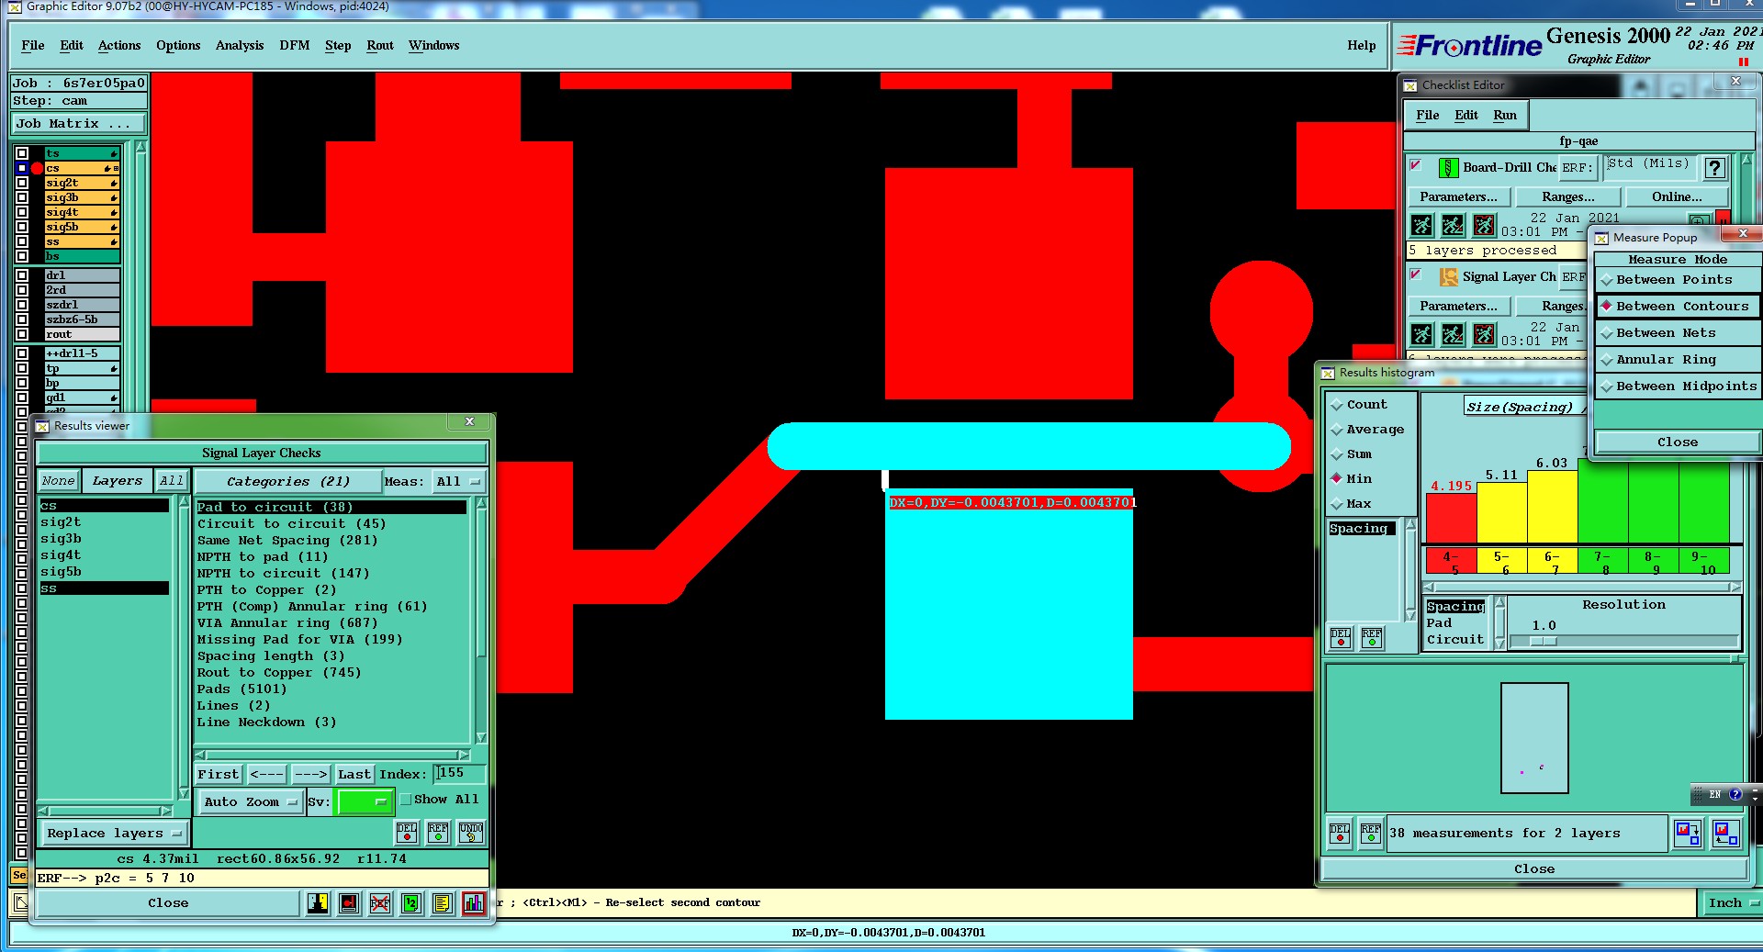Viewport: 1763px width, 952px height.
Task: Open the Size(Spacing) dropdown in histogram
Action: click(x=1524, y=407)
